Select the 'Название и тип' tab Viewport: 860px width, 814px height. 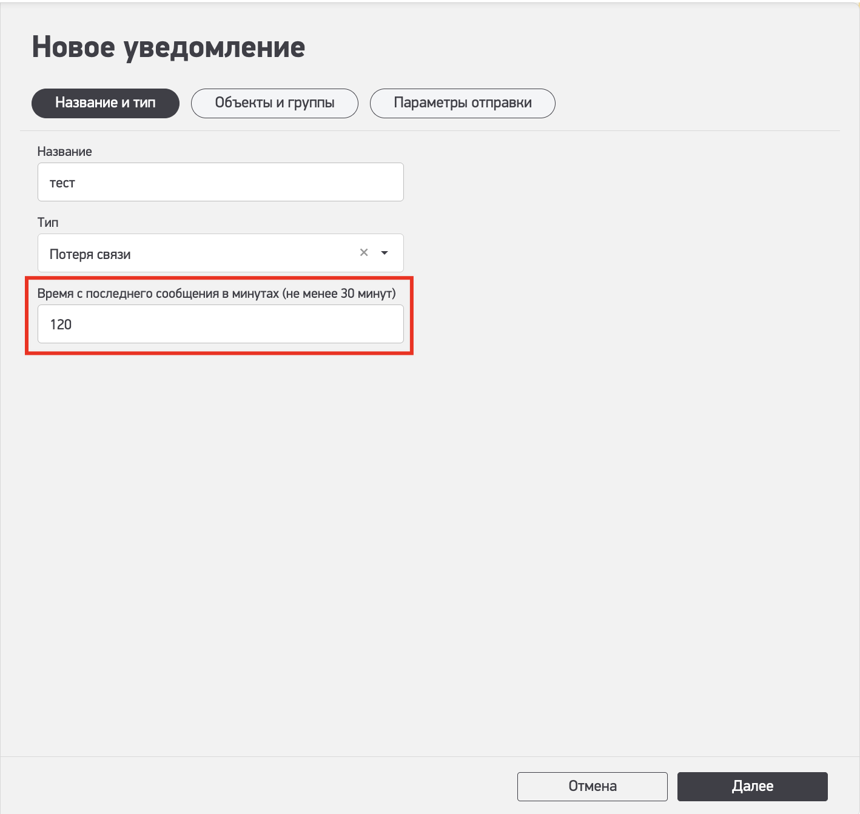[x=106, y=103]
